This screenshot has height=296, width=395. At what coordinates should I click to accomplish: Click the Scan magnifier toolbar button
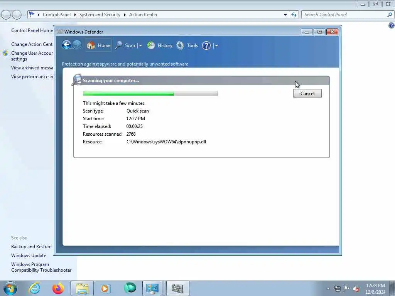tap(125, 45)
